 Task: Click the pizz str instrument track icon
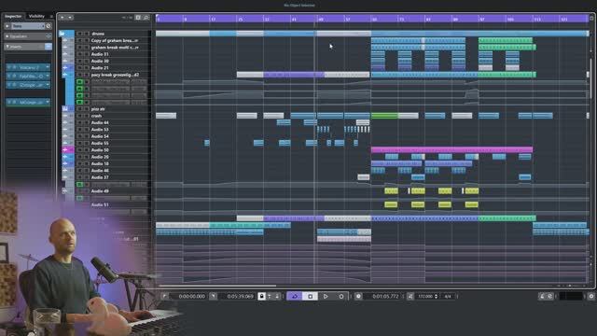65,108
